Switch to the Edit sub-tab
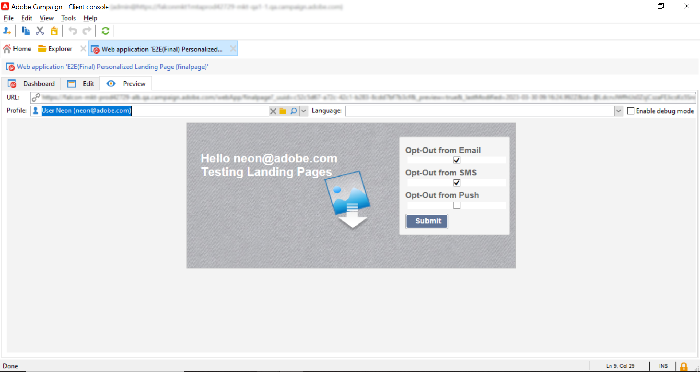 [81, 84]
